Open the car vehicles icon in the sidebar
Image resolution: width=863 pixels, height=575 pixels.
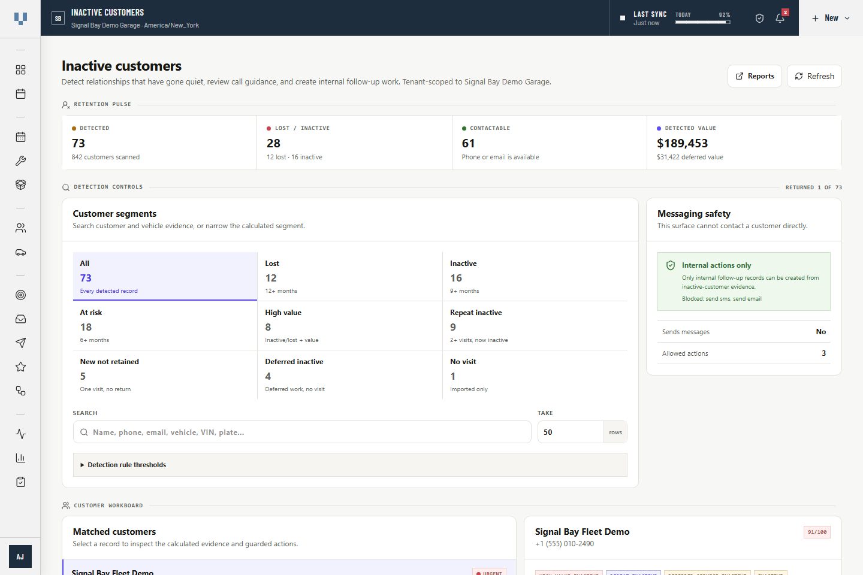20,252
